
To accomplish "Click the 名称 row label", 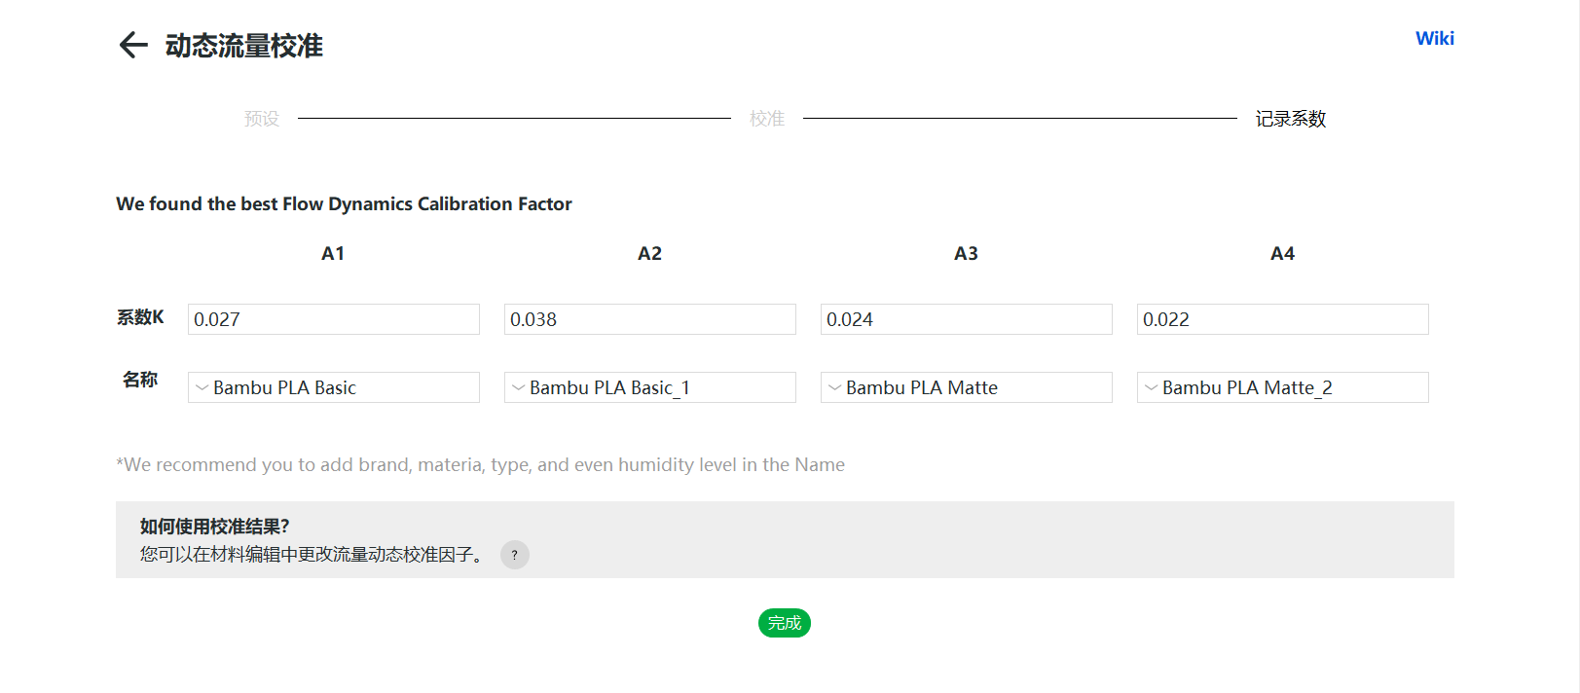I will point(140,380).
